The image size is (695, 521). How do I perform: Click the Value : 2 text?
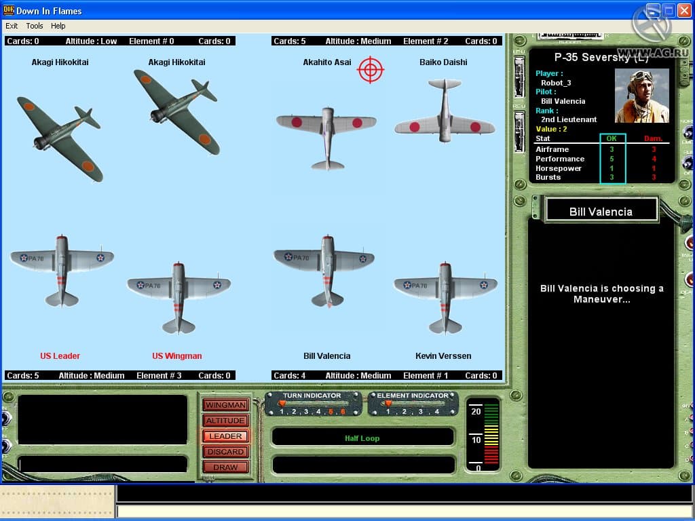tap(551, 129)
